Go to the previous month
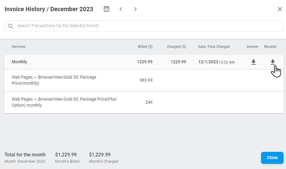286x169 pixels. [121, 9]
